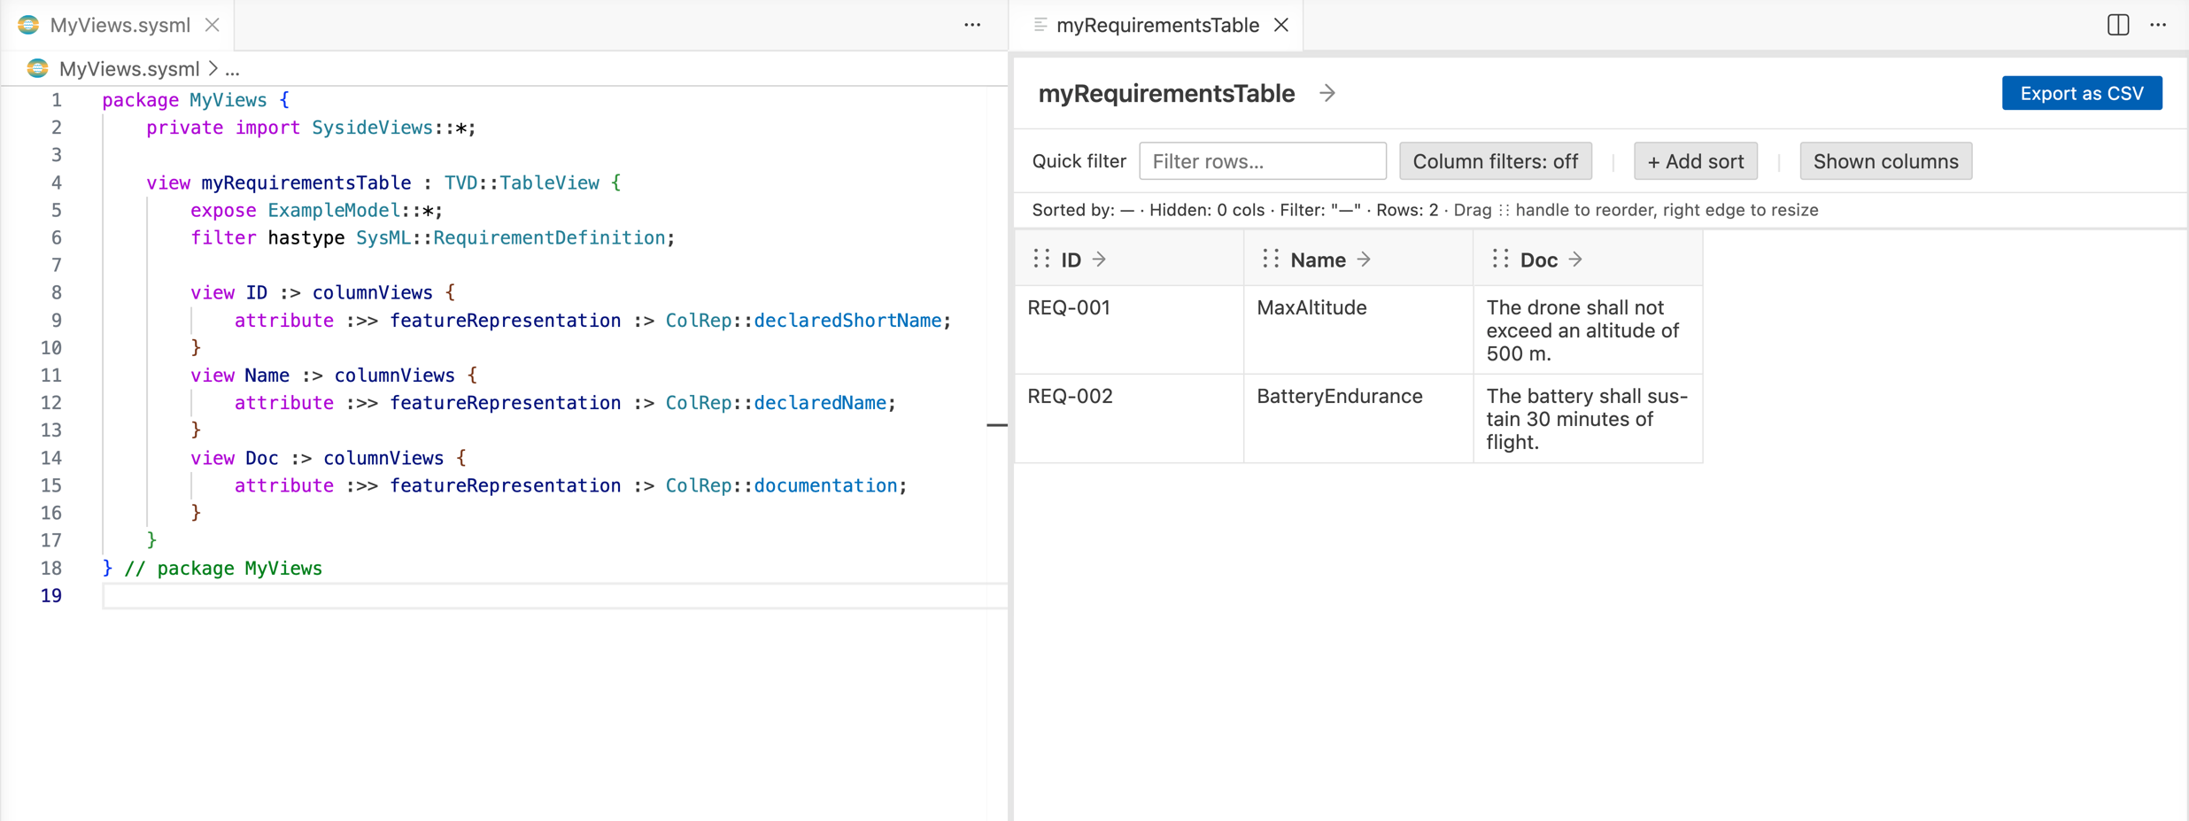The height and width of the screenshot is (821, 2189).
Task: Click the arrow beside Doc column header
Action: [1575, 259]
